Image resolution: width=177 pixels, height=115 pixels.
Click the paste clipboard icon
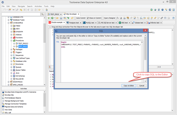pyautogui.click(x=35, y=10)
